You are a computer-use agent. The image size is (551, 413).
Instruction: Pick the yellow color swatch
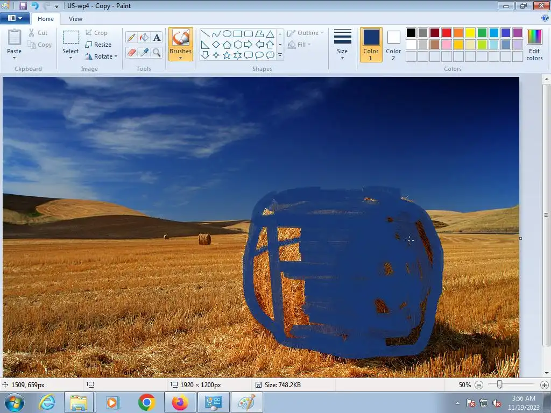(470, 33)
